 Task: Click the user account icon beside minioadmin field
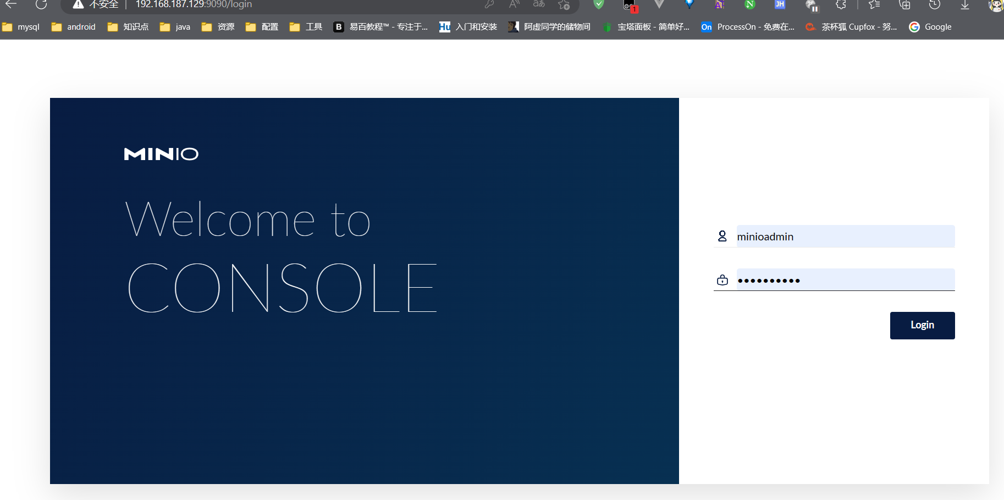(x=722, y=236)
